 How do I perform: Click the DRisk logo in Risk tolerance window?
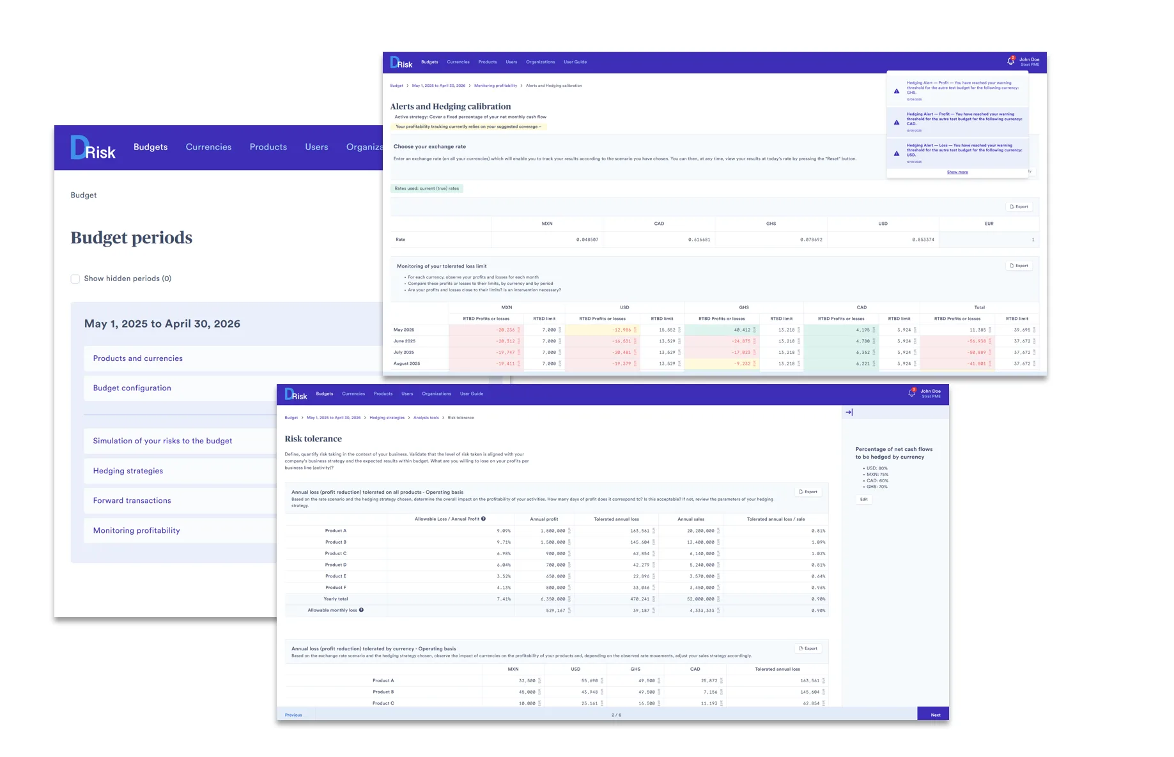point(296,395)
